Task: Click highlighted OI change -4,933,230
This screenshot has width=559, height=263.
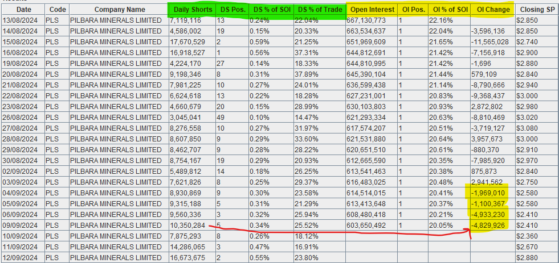Action: point(488,215)
